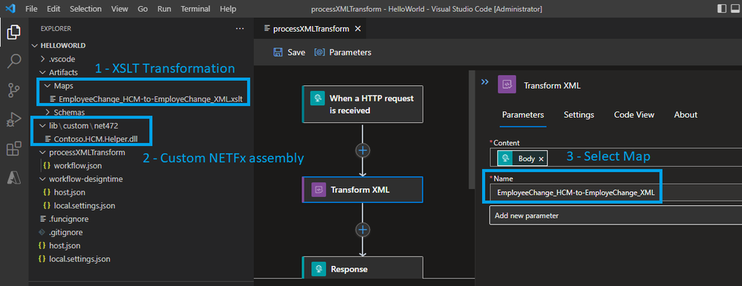The image size is (742, 286).
Task: Open the root local.settings.json file
Action: click(x=79, y=259)
